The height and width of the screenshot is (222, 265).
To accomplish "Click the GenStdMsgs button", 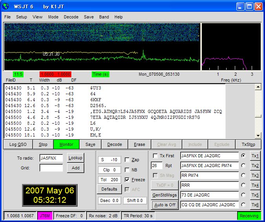I will (x=165, y=195).
